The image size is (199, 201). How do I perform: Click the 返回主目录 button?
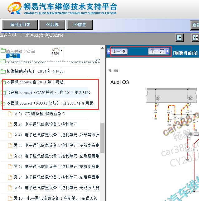tap(20, 25)
